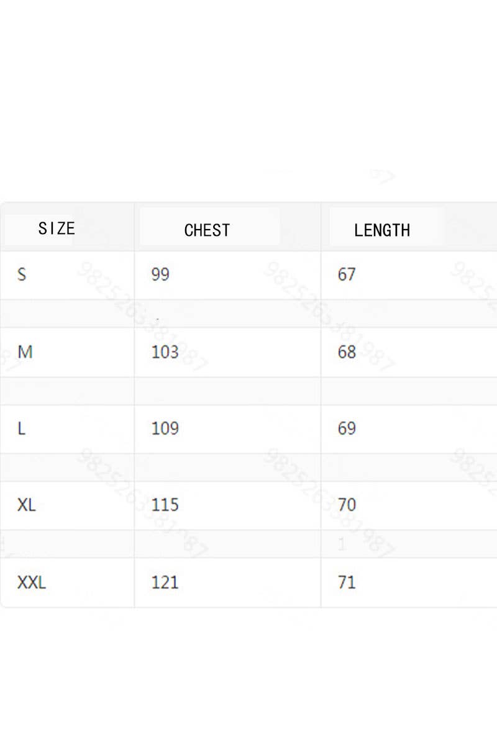Click chest value 99
This screenshot has width=497, height=745.
[160, 274]
